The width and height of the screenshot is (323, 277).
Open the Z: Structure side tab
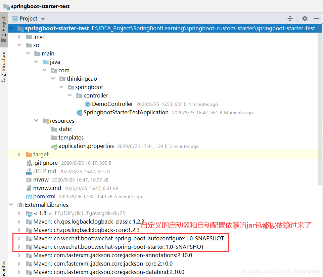coord(3,67)
